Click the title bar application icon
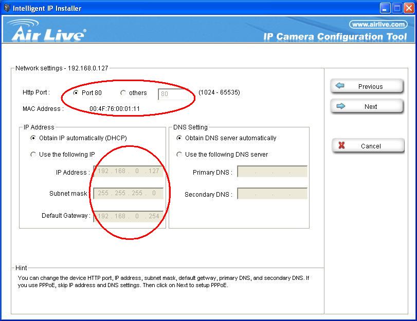 [7, 8]
